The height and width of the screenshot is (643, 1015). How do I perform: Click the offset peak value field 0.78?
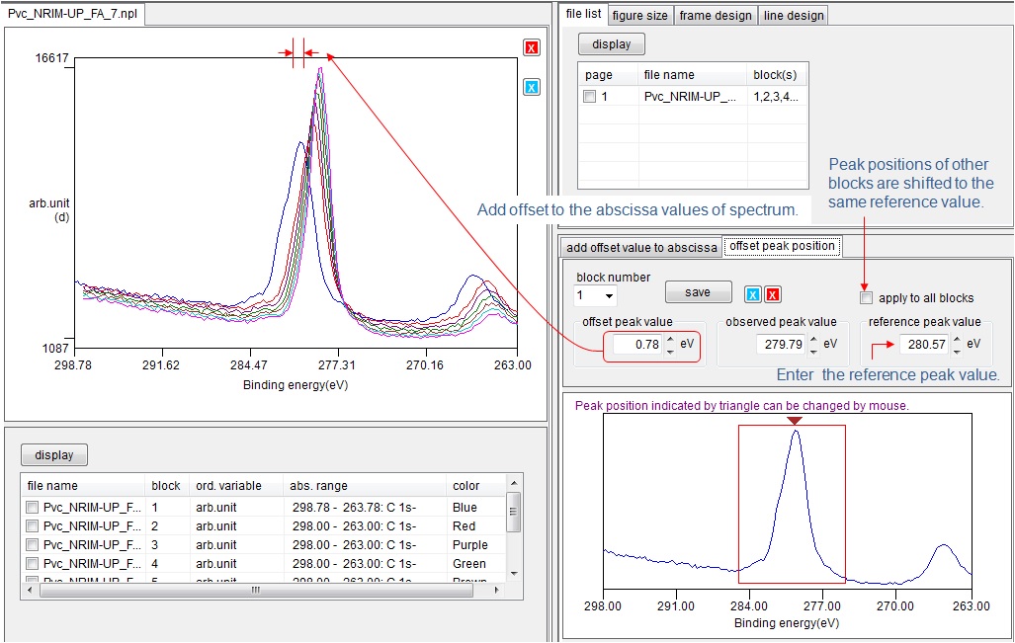click(x=637, y=344)
